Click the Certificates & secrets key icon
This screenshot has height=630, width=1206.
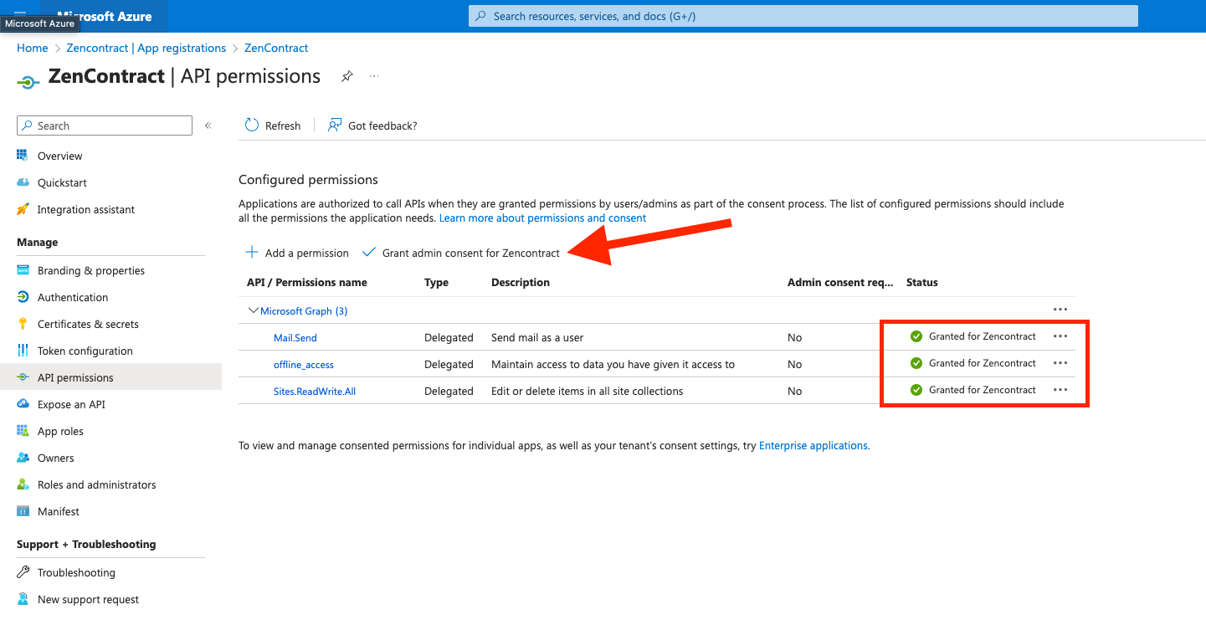[23, 324]
